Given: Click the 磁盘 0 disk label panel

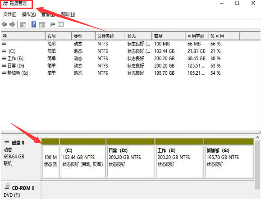Looking at the screenshot, I should point(21,158).
